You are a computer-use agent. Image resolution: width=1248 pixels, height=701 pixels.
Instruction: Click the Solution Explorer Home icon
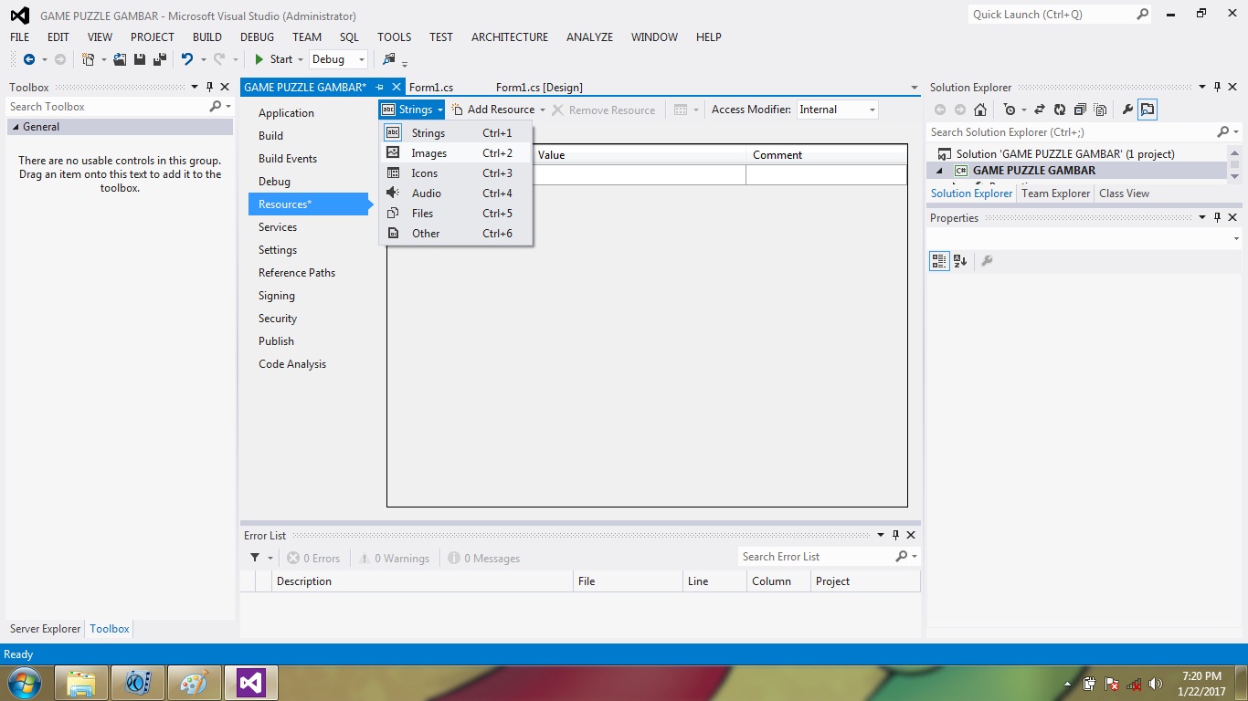point(979,110)
